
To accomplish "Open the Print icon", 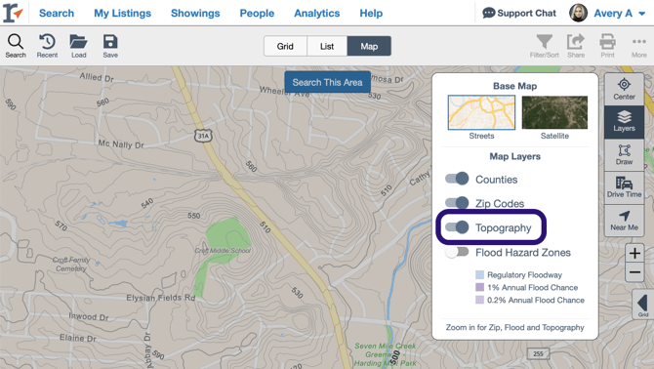I will coord(607,46).
